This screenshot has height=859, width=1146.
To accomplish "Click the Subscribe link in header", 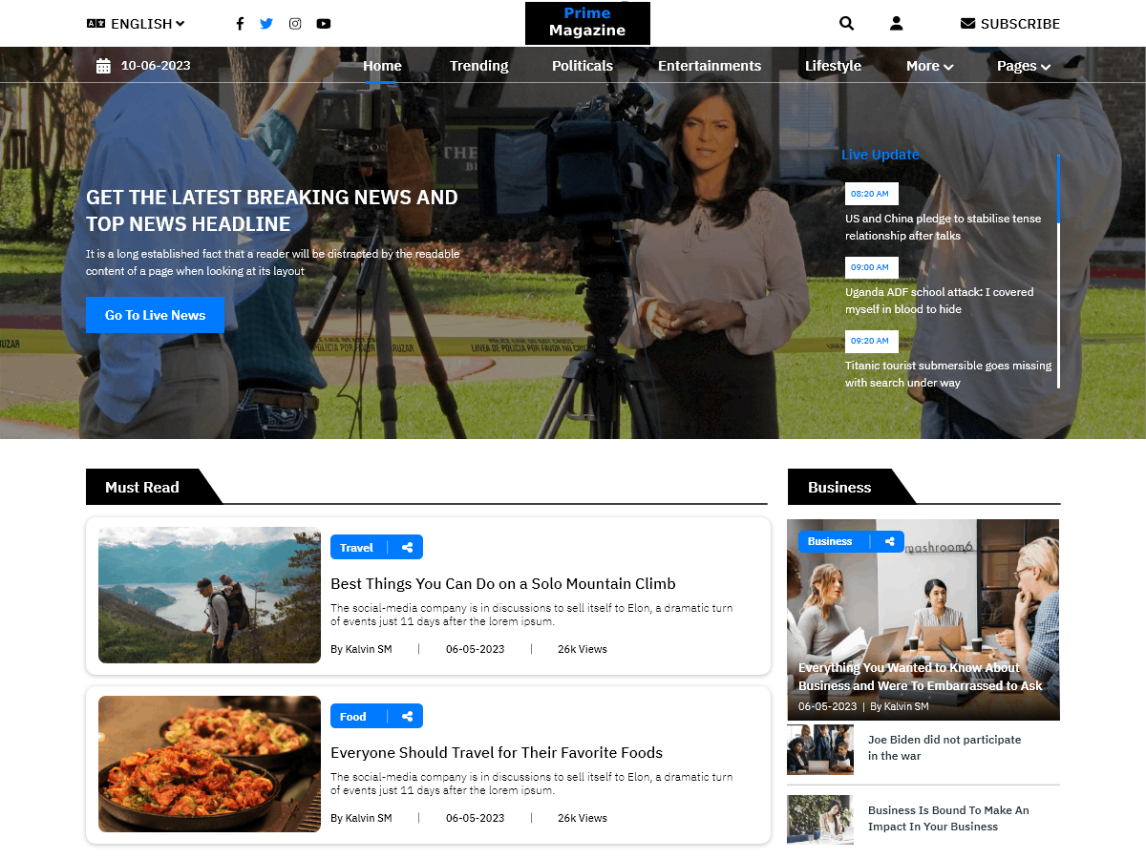I will (1009, 24).
